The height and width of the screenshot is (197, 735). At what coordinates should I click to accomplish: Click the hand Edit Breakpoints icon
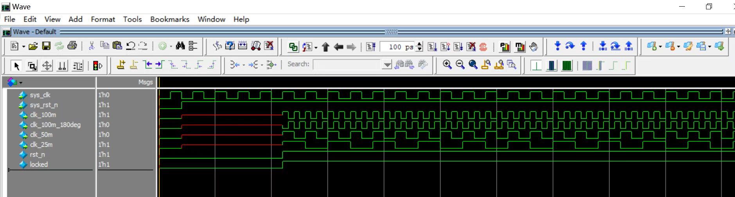point(534,47)
